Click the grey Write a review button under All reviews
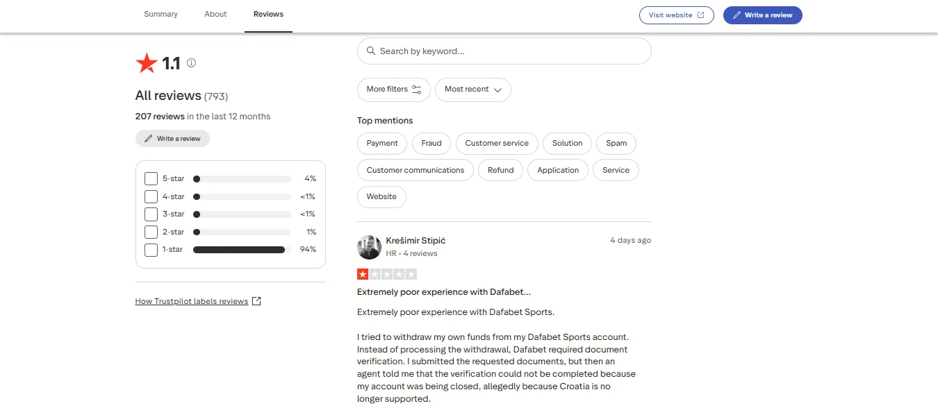This screenshot has width=938, height=417. click(x=172, y=139)
